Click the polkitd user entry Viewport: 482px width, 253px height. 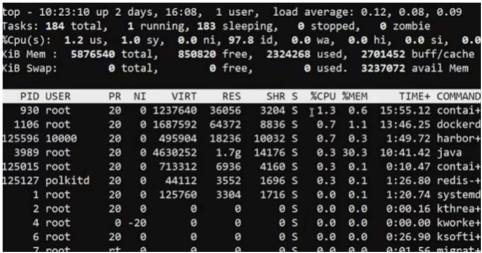tap(67, 181)
